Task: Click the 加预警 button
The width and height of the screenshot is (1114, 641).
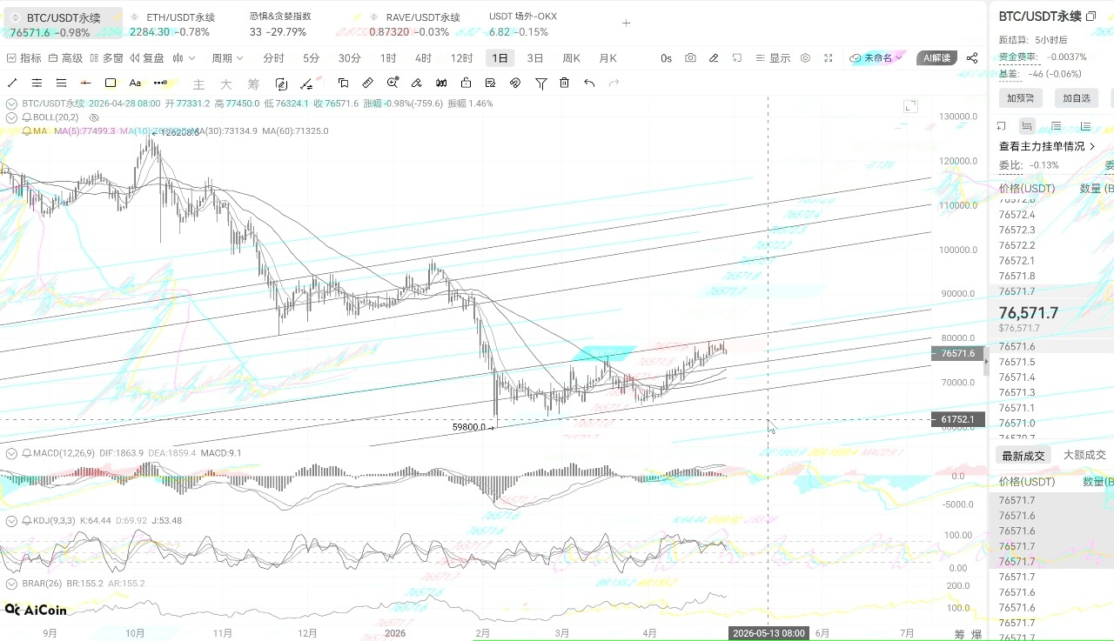Action: (x=1020, y=98)
